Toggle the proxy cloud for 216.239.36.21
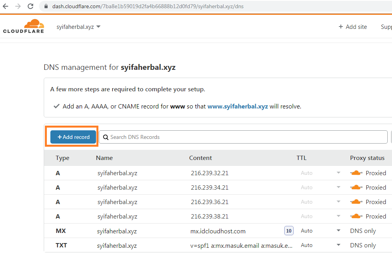This screenshot has width=392, height=254. pos(356,202)
